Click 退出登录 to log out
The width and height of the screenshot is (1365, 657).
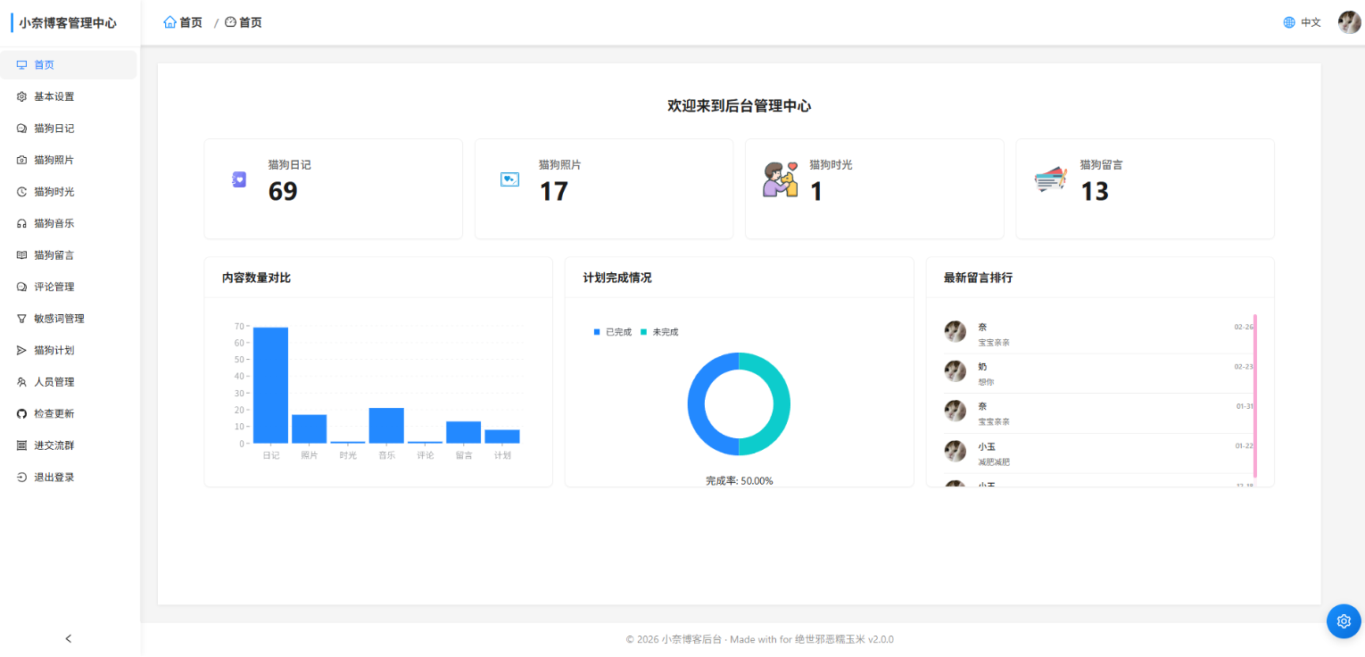54,478
